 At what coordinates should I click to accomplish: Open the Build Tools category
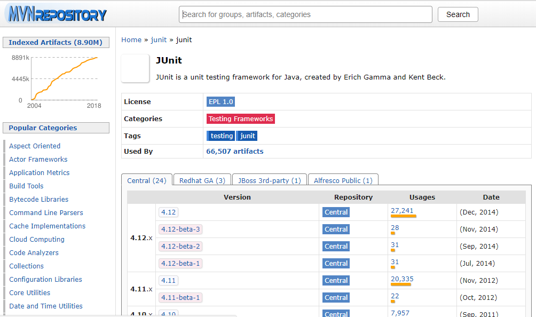click(26, 186)
